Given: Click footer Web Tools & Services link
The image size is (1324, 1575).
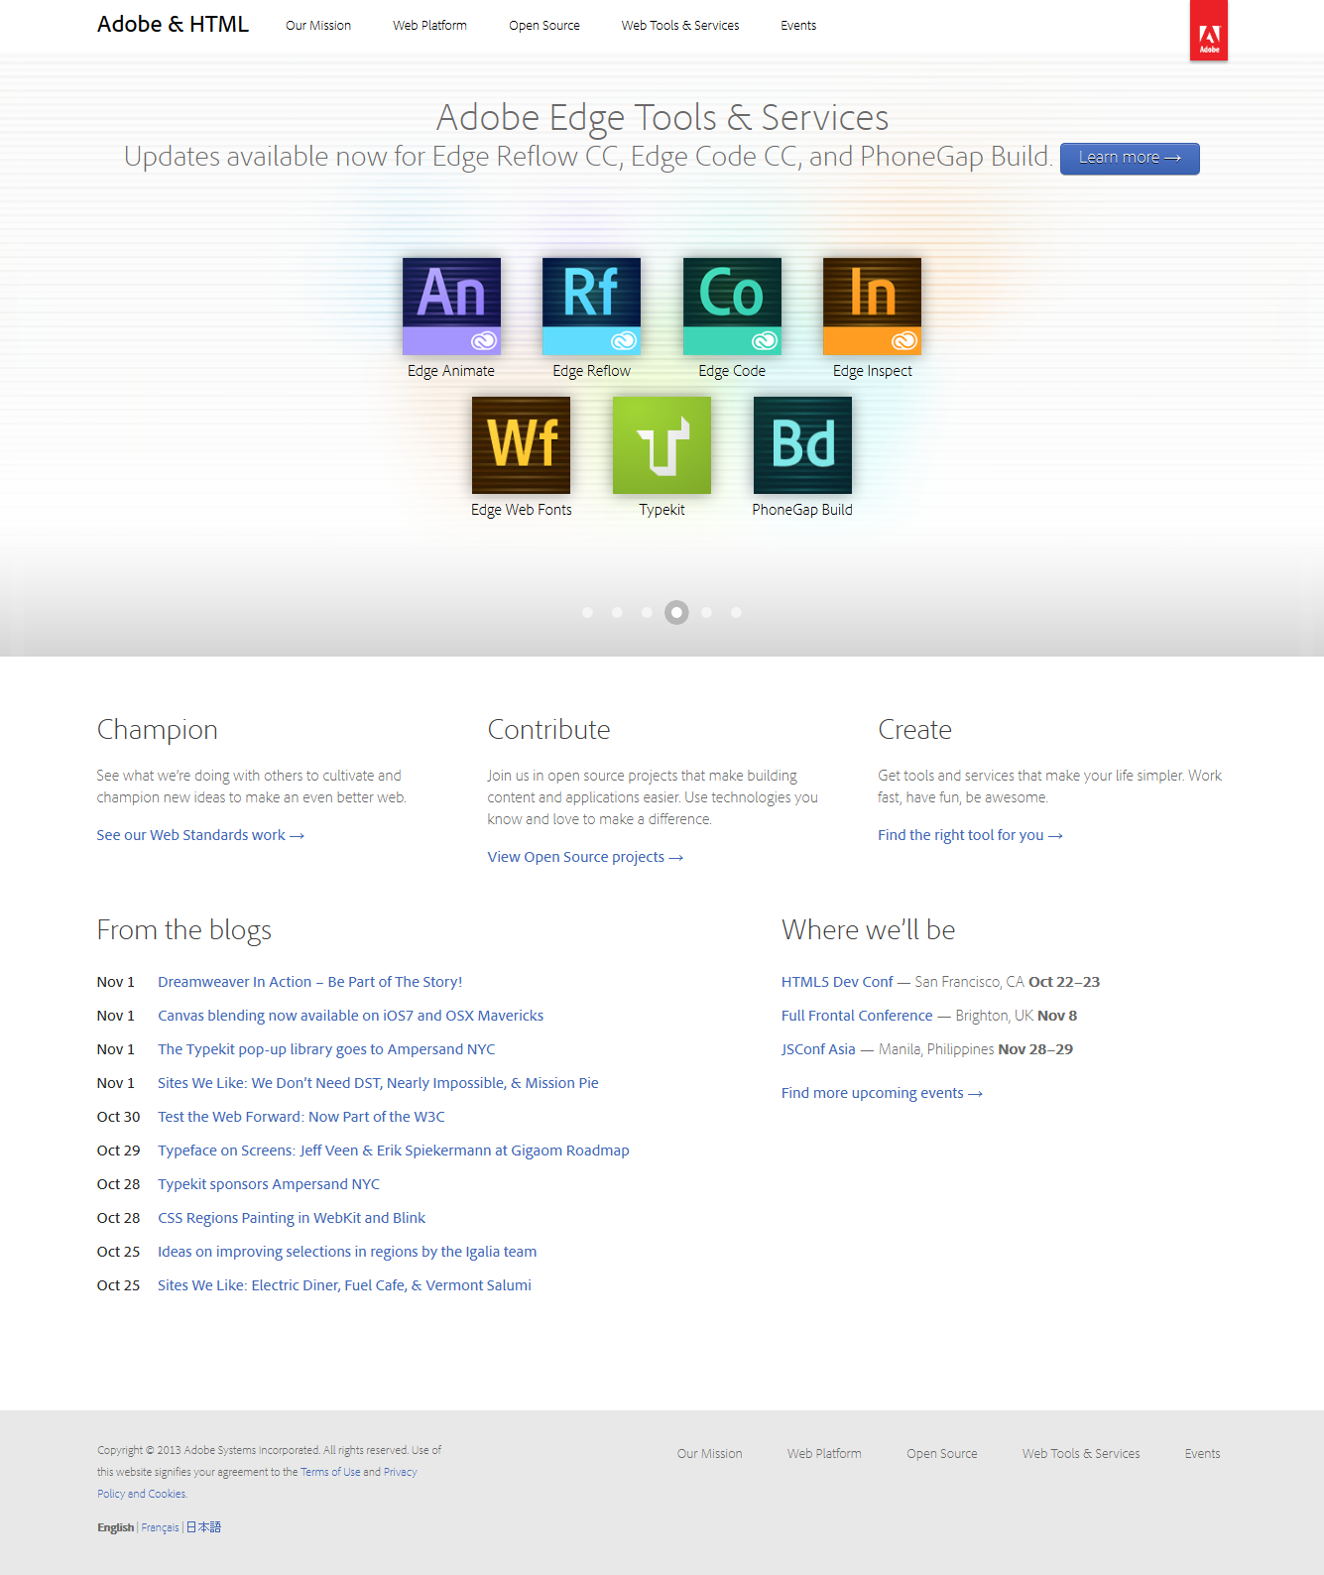Looking at the screenshot, I should click(1081, 1454).
